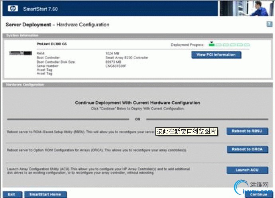Viewport: 275px width, 198px height.
Task: Click the Continue button
Action: (x=259, y=195)
